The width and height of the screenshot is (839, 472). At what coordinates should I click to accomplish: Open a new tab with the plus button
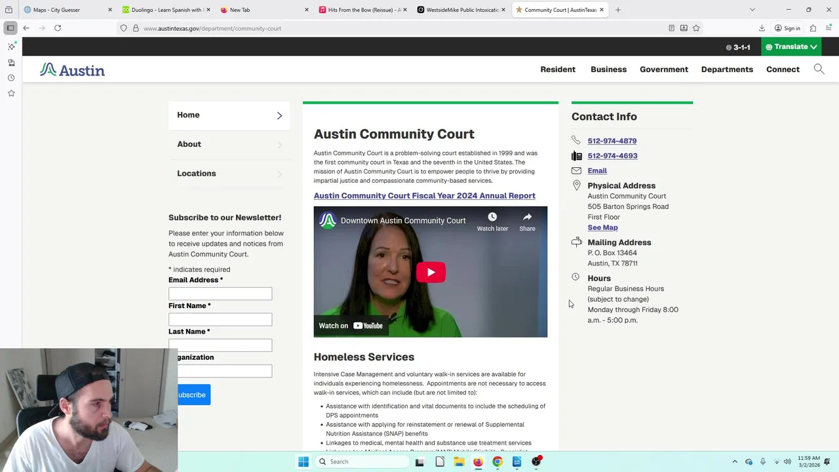617,10
